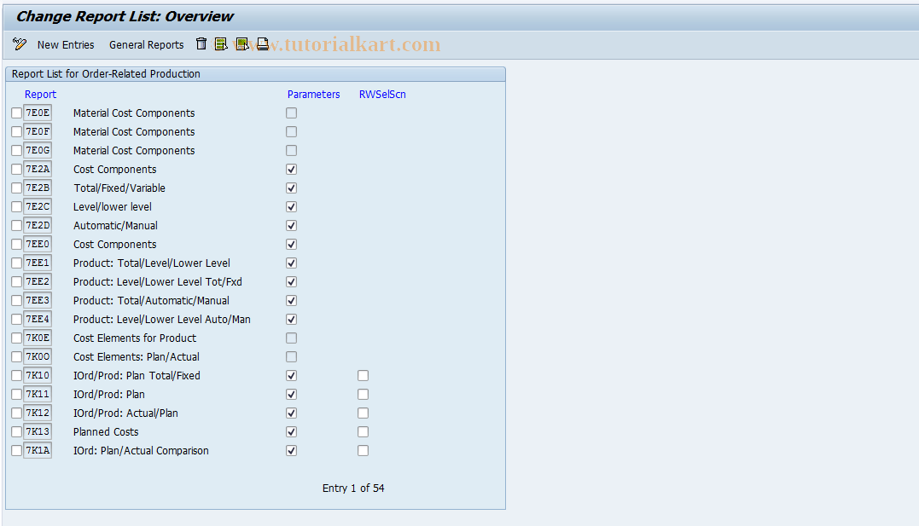This screenshot has height=526, width=919.
Task: Click the select block icon
Action: tap(241, 44)
